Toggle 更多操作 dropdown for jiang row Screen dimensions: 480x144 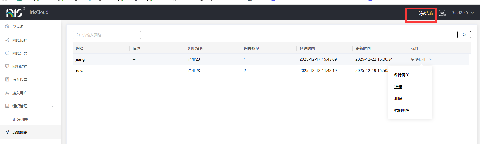coord(422,59)
